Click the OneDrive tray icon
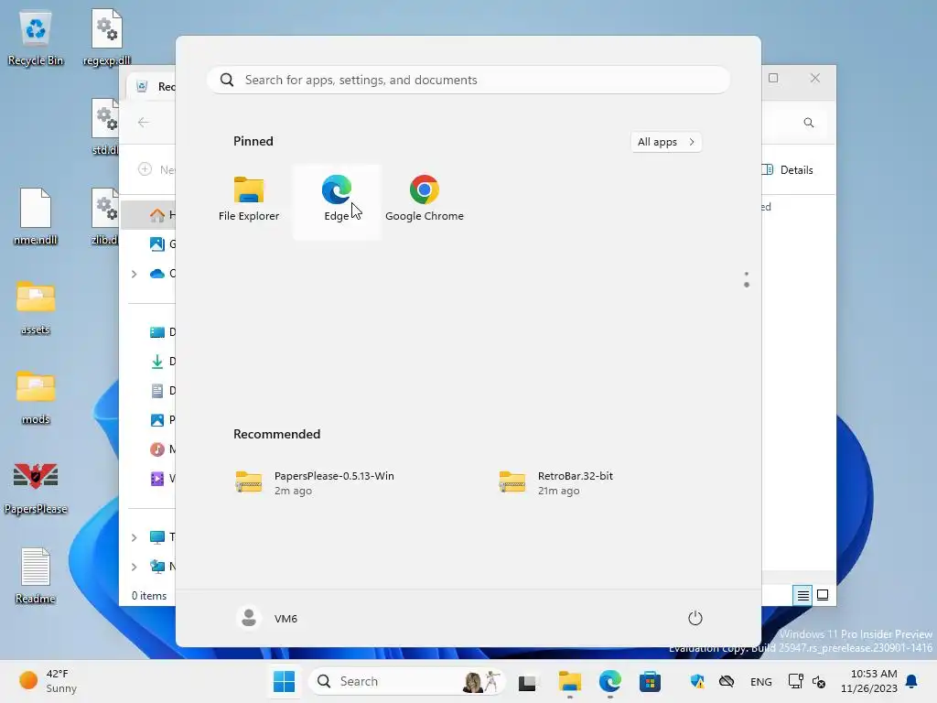The height and width of the screenshot is (703, 937). [x=726, y=681]
